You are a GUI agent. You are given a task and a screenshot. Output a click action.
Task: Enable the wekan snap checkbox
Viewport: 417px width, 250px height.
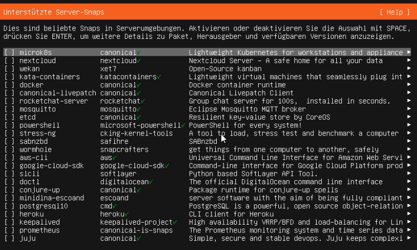9,69
